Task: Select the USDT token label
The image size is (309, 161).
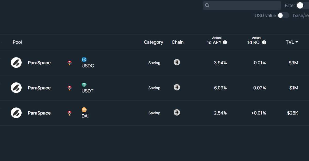Action: tap(88, 91)
